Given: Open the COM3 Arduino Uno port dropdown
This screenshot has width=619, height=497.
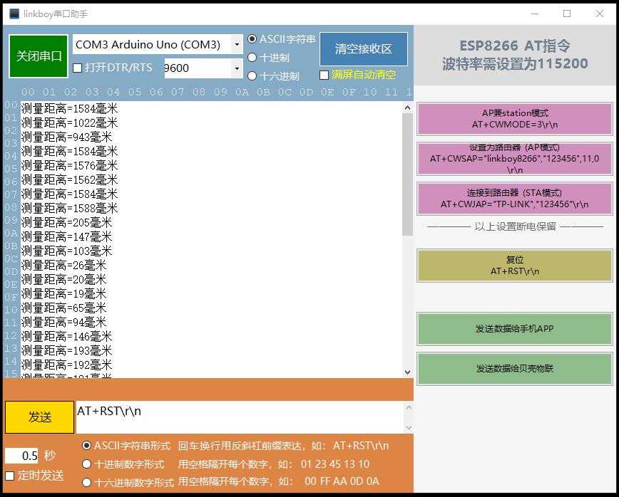Looking at the screenshot, I should [238, 44].
